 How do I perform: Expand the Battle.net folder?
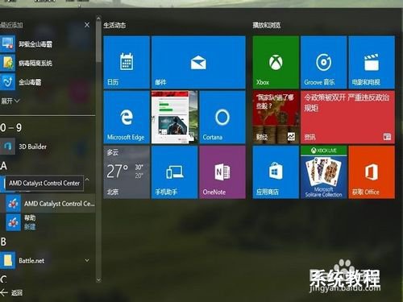pos(87,260)
